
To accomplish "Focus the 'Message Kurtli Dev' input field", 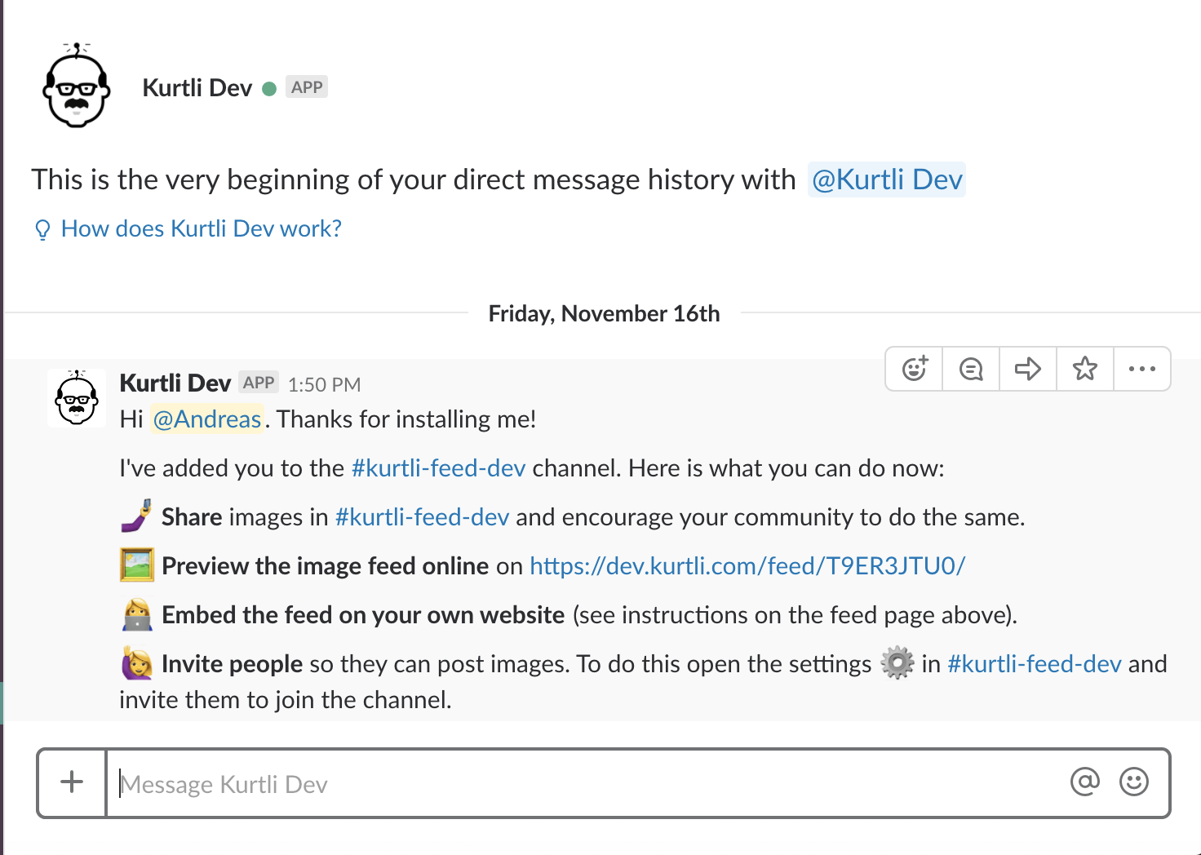I will 587,784.
